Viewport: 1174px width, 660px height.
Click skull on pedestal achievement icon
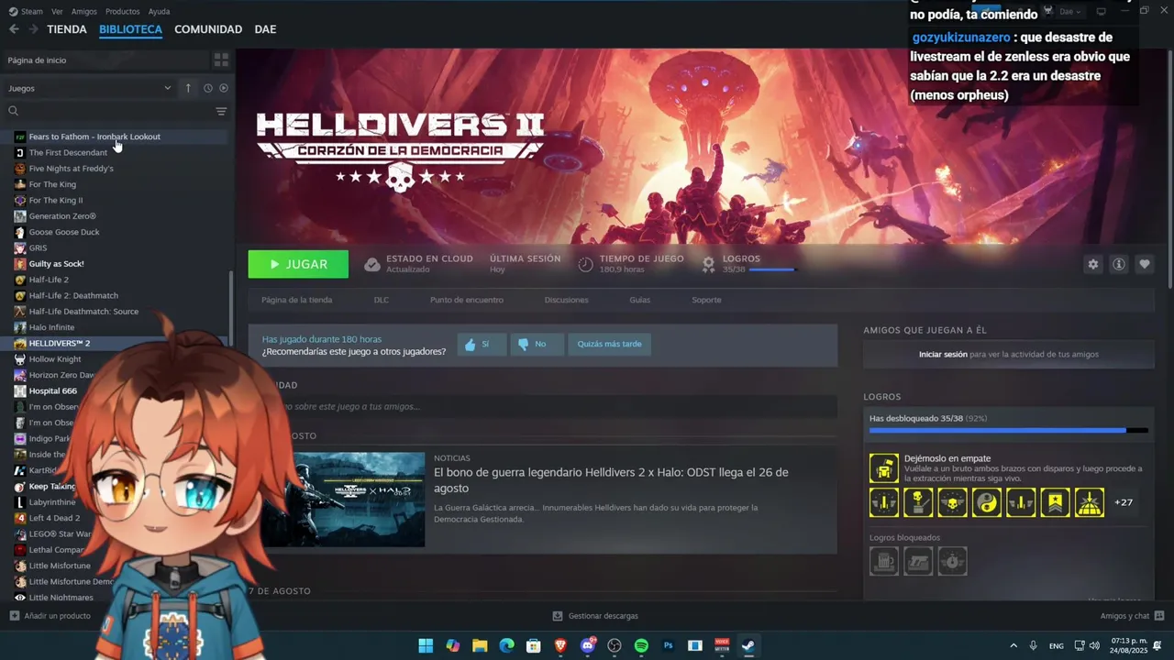917,502
